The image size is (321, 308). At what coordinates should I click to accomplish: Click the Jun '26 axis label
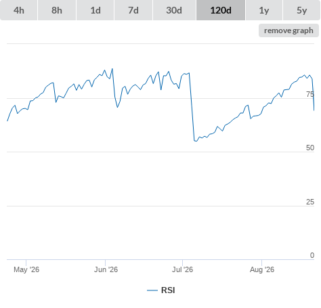(x=106, y=269)
